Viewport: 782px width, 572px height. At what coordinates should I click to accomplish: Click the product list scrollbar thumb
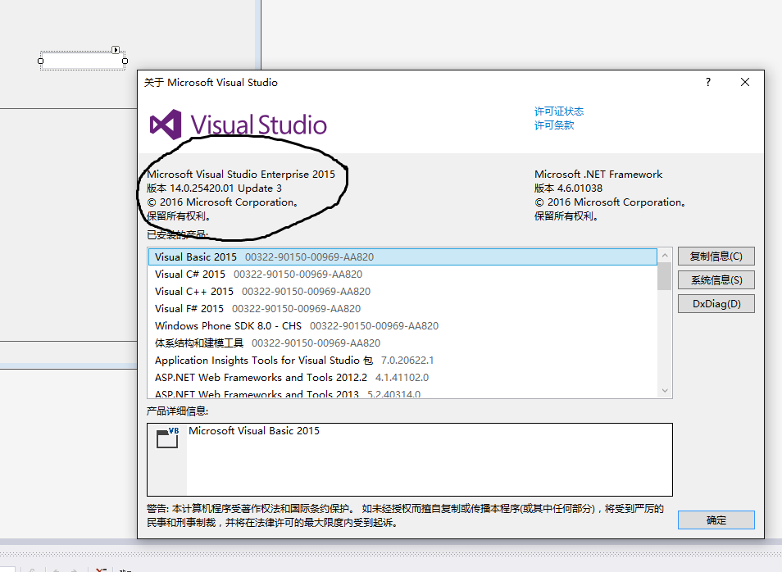click(x=664, y=276)
